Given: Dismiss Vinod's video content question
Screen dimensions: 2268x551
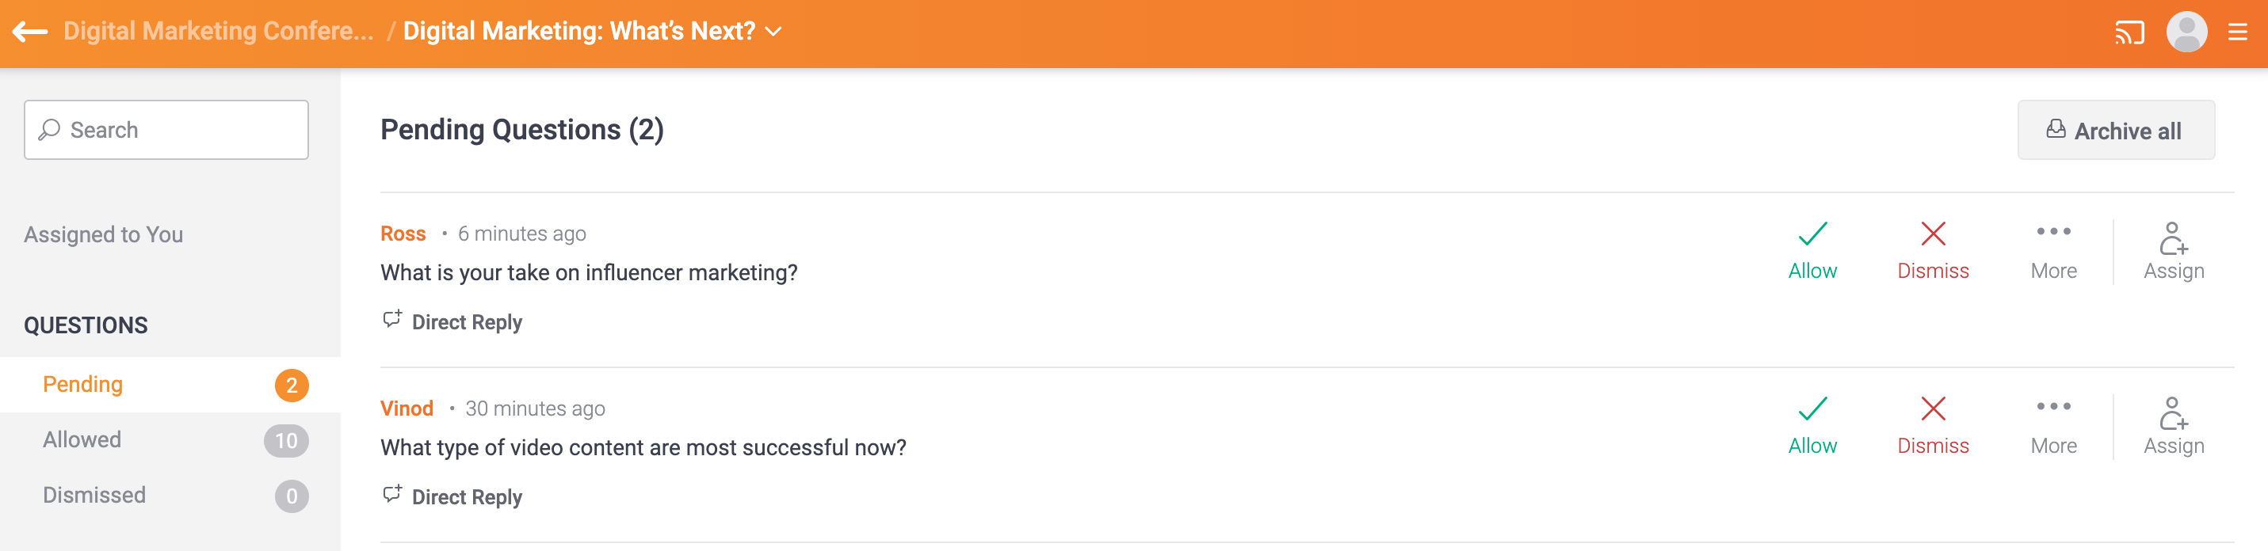Looking at the screenshot, I should click(x=1933, y=425).
